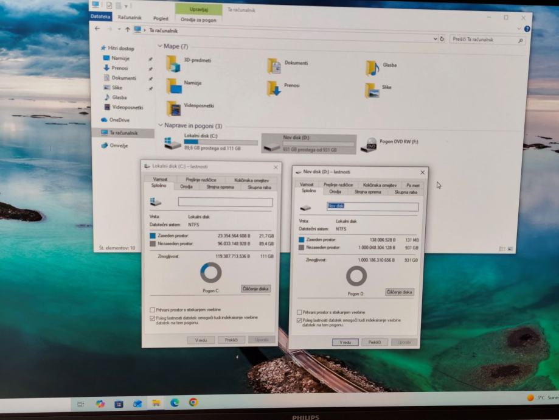Launch Google Chrome from the taskbar

(193, 402)
